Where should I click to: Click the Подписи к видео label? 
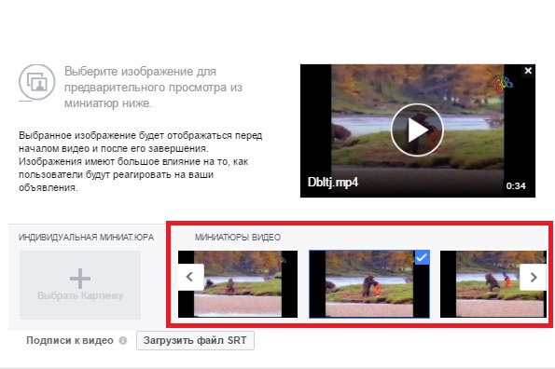70,340
